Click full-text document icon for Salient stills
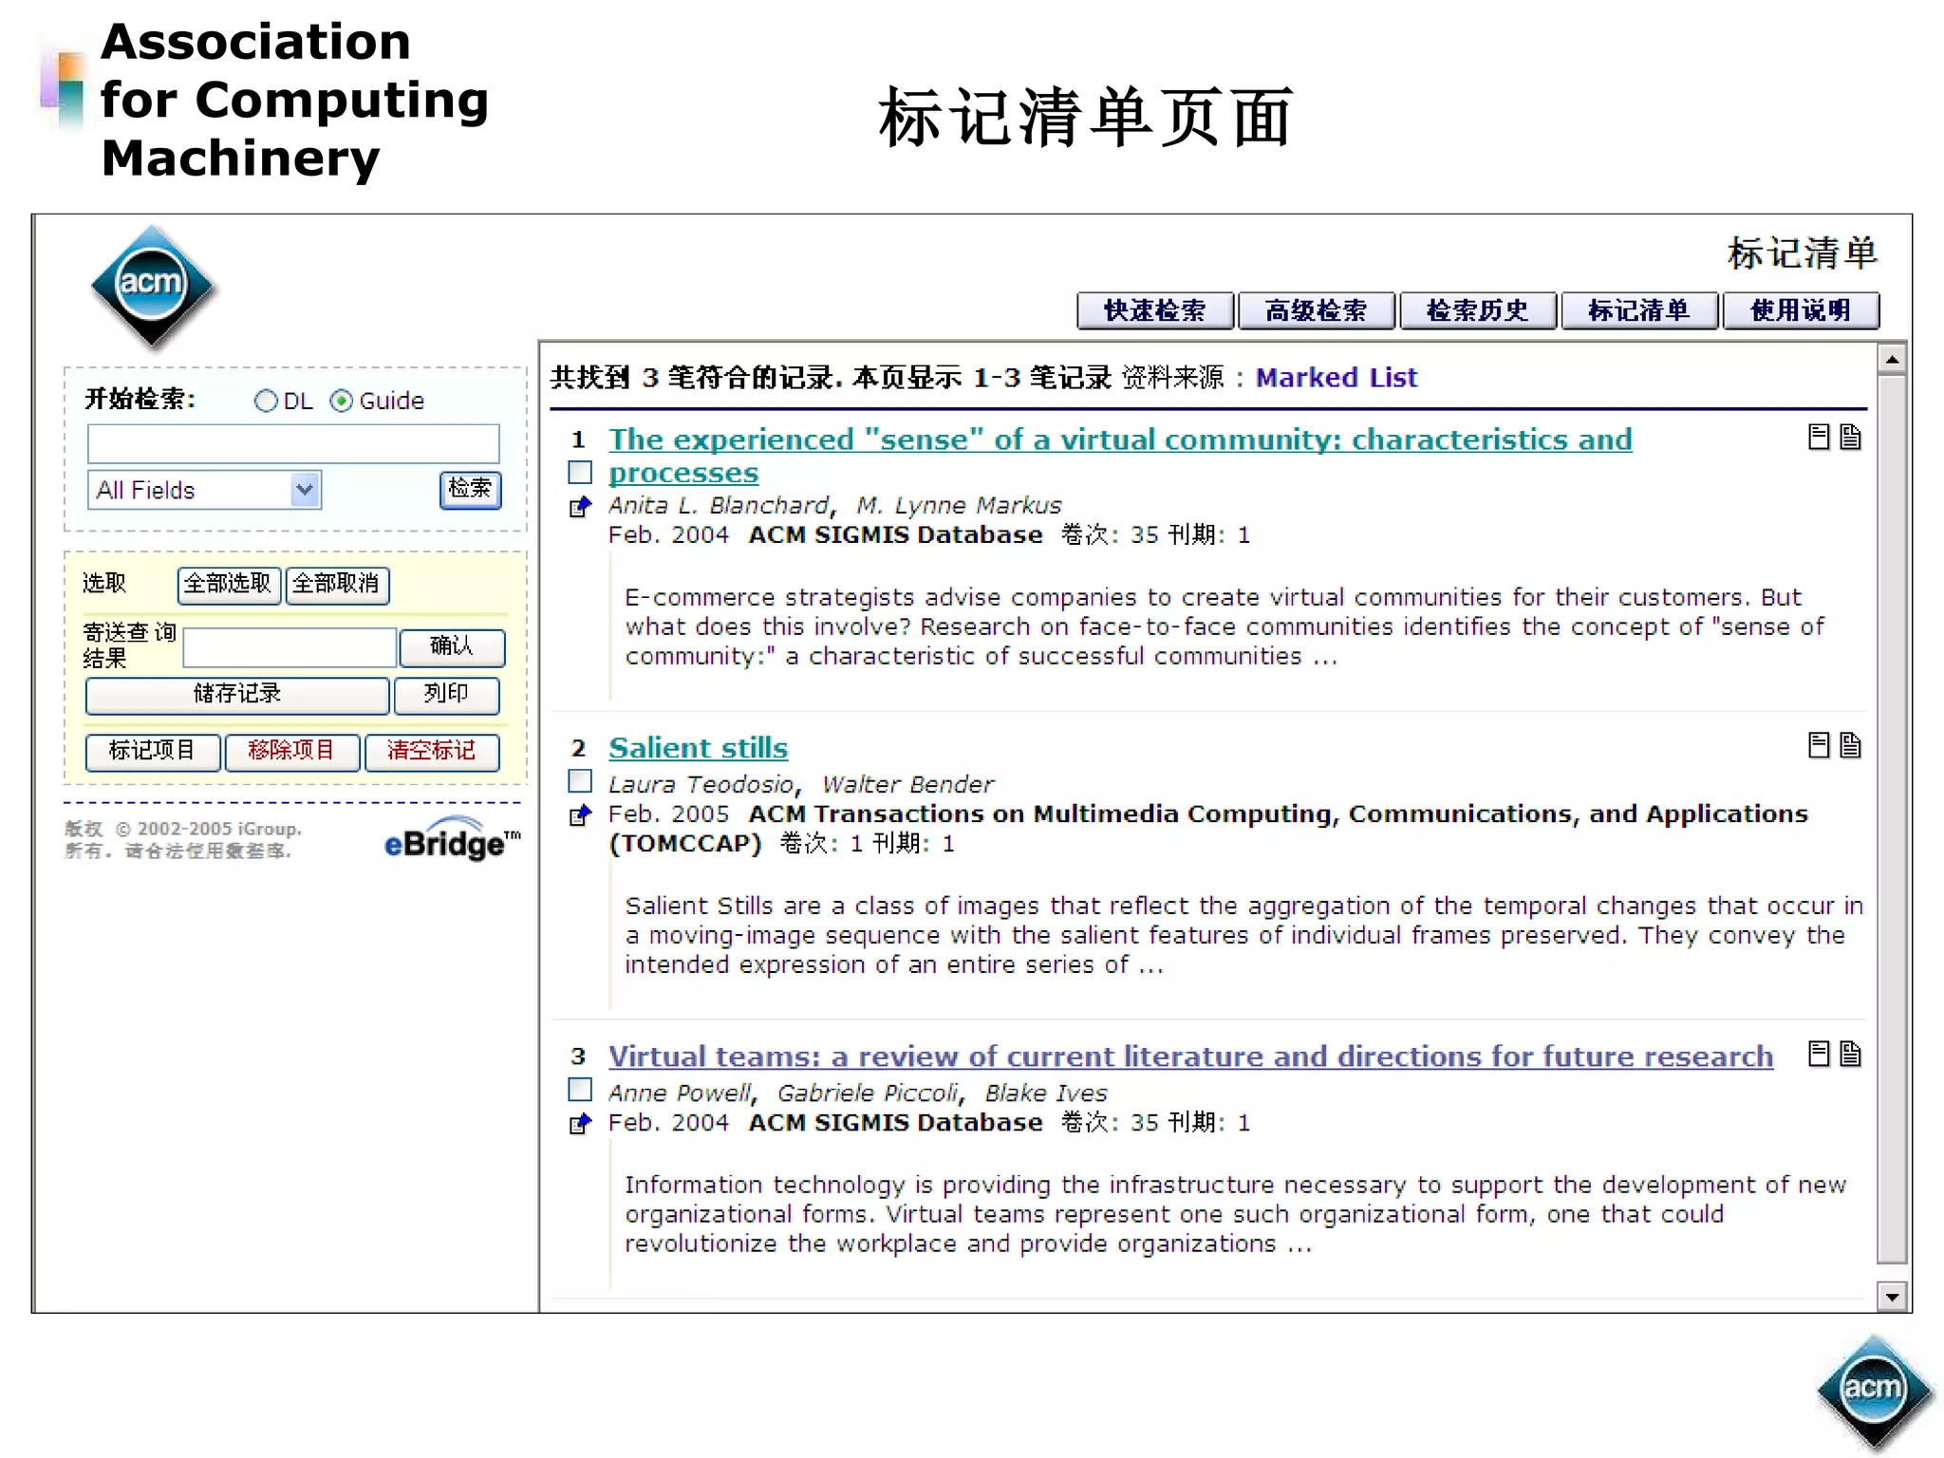 tap(1850, 746)
